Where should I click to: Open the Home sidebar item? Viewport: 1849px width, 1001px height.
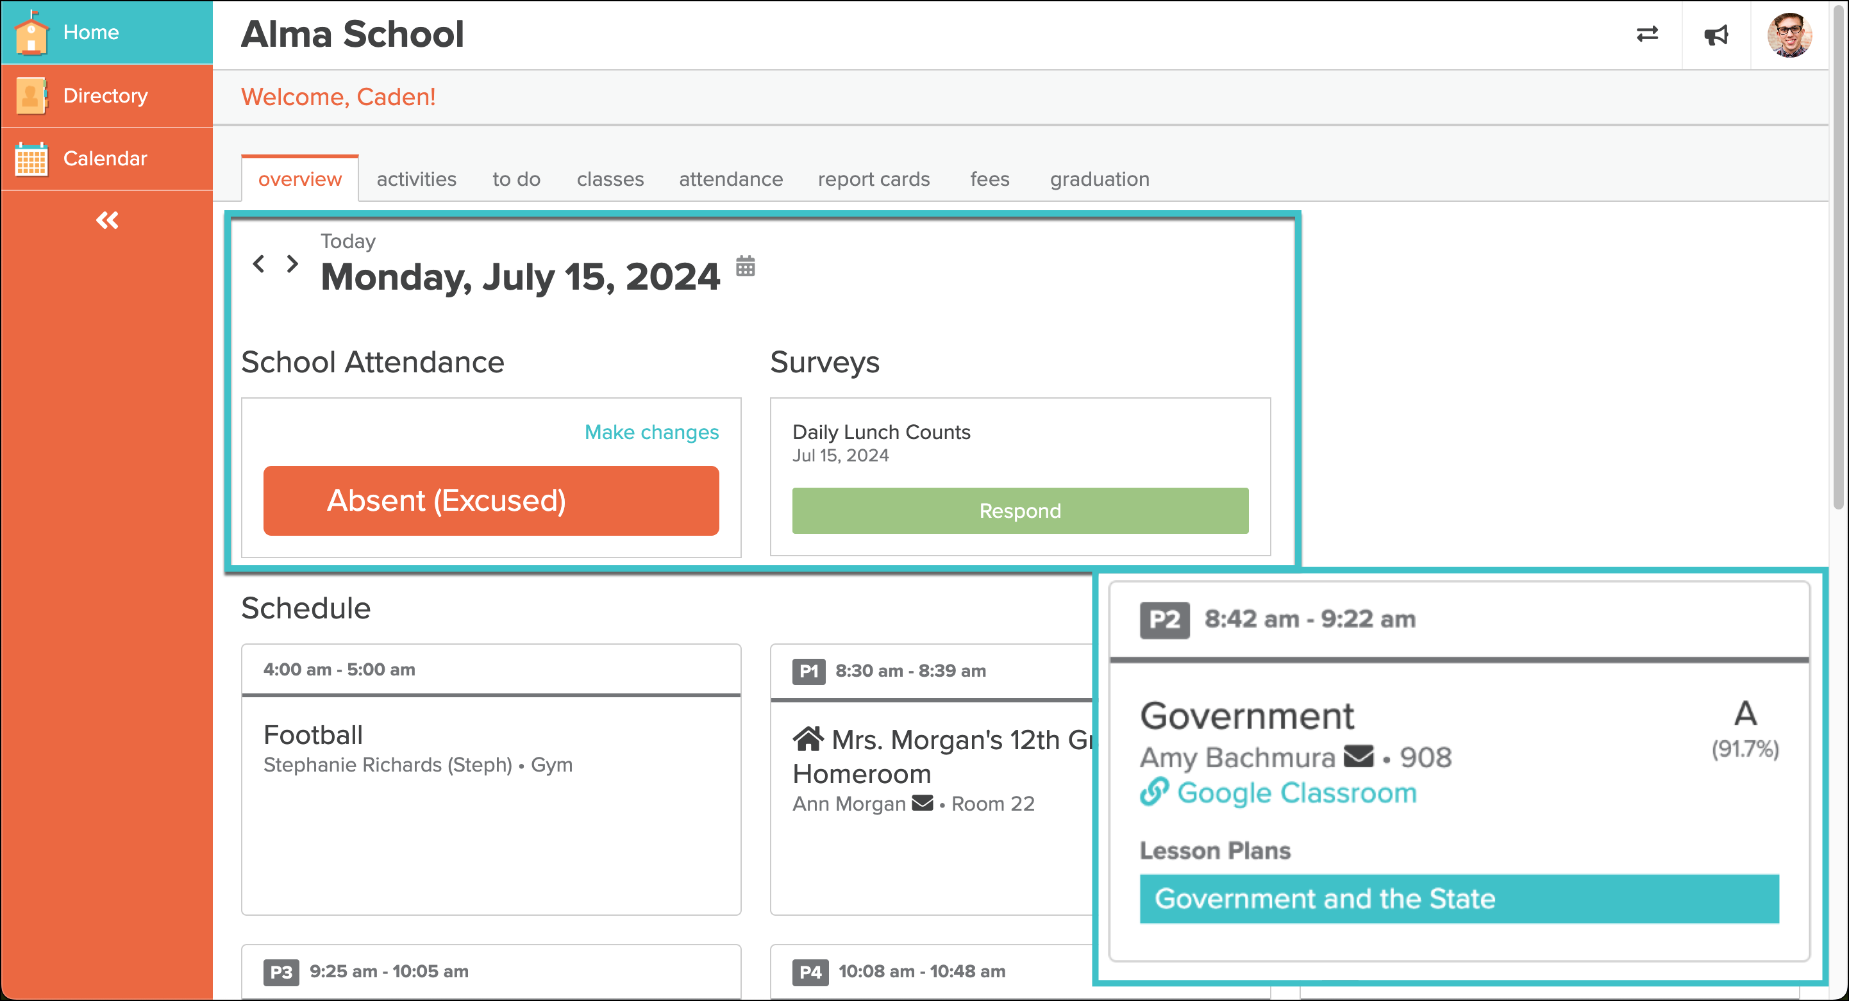106,32
